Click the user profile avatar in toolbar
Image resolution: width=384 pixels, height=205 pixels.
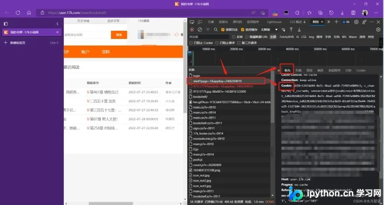[365, 13]
